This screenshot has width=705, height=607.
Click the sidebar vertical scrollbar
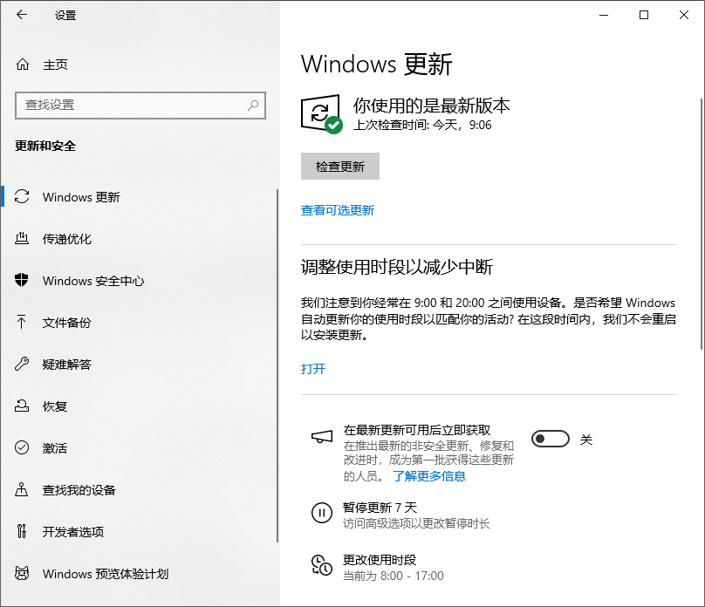[x=277, y=365]
